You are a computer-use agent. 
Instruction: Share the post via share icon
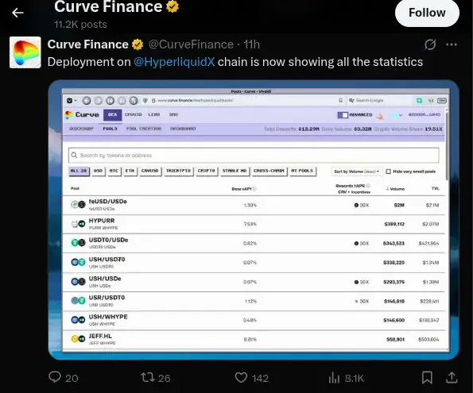point(452,378)
